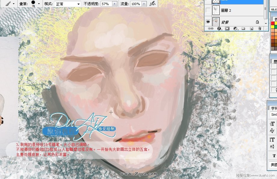277x179 pixels.
Task: Create a new layer group folder
Action: pyautogui.click(x=243, y=29)
